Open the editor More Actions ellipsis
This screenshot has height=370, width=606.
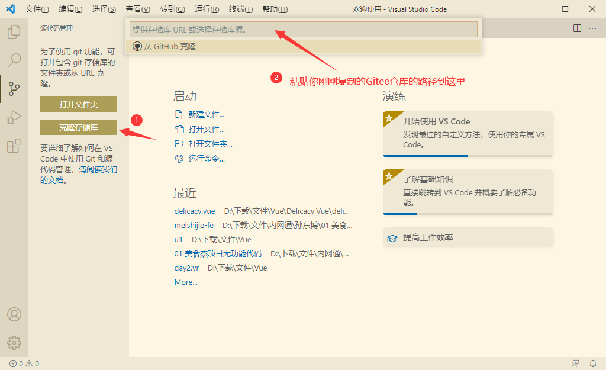coord(592,28)
